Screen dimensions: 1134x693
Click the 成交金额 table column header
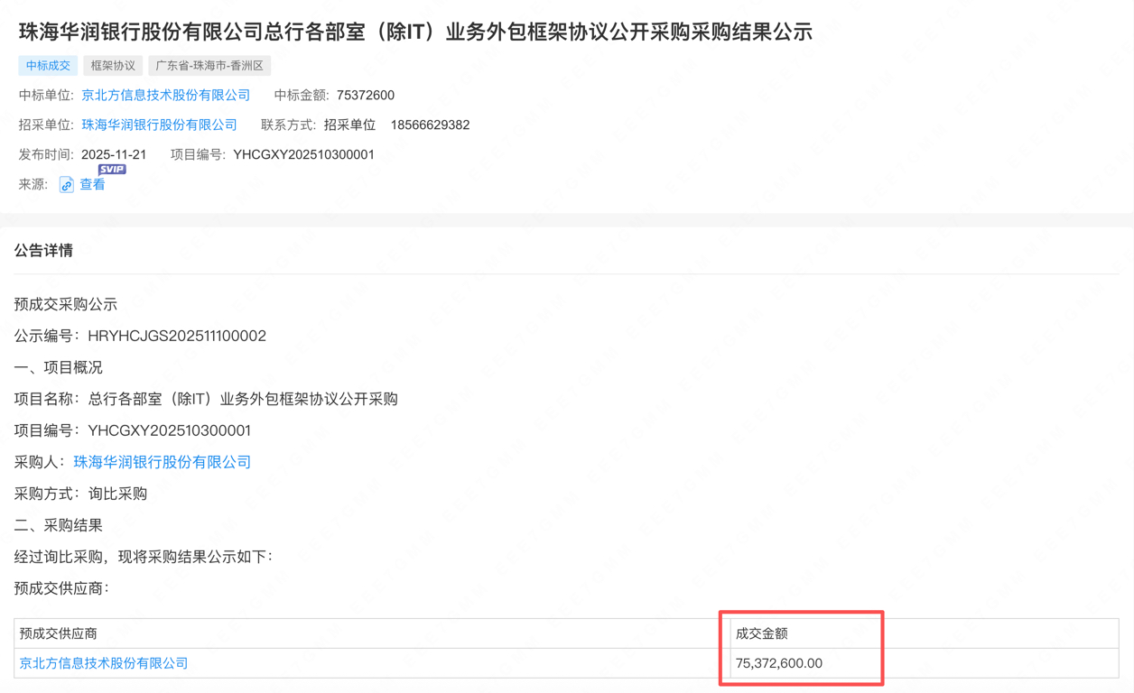click(x=762, y=633)
